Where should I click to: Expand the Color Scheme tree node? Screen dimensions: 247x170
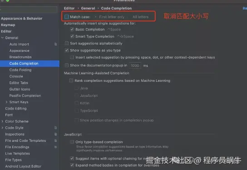(2, 121)
